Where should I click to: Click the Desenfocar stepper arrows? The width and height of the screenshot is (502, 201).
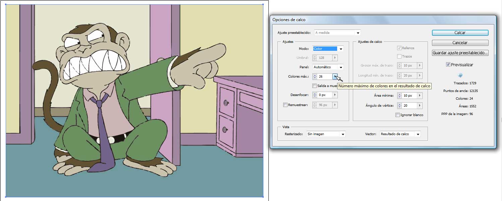click(315, 95)
